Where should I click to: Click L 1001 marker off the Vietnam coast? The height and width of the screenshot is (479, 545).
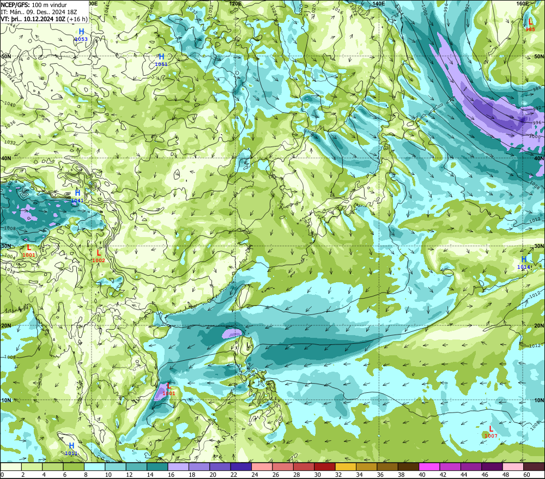click(x=169, y=389)
